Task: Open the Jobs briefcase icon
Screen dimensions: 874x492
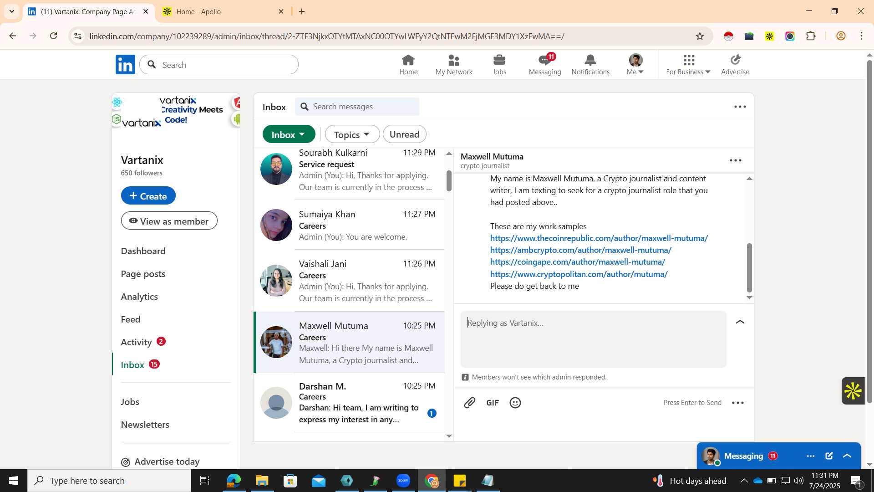Action: coord(499,65)
